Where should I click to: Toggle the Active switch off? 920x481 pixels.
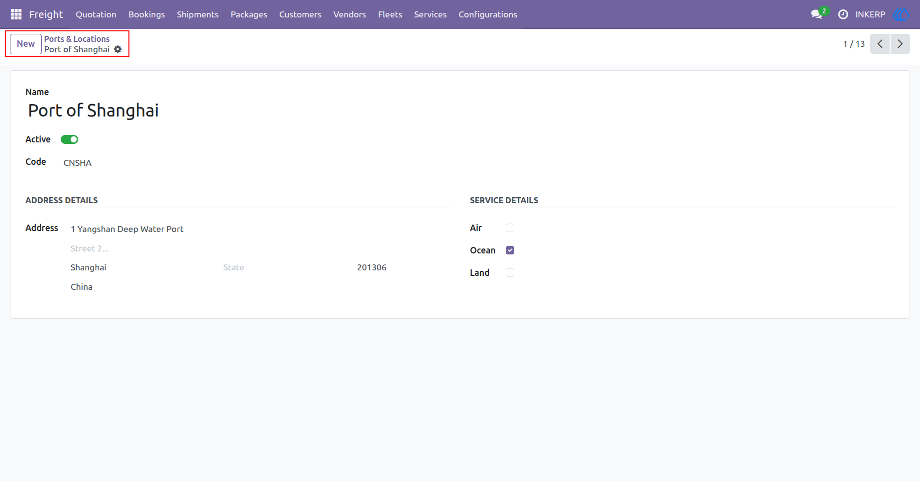point(69,139)
